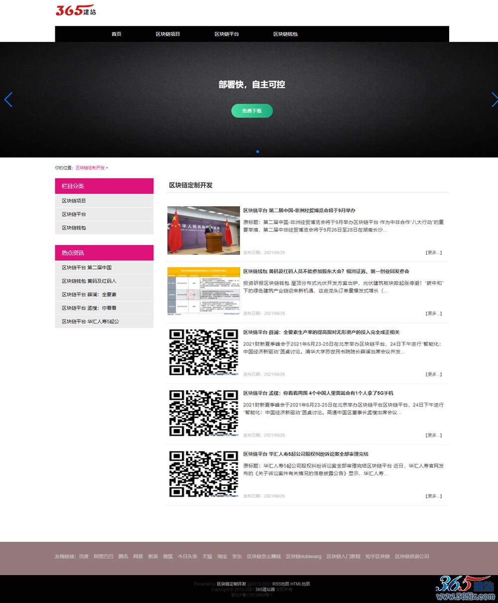
Task: Follow the 区块链定制开发 breadcrumb link
Action: pos(90,168)
